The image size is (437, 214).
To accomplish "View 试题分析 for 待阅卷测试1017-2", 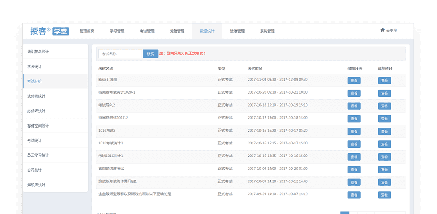I will click(354, 119).
